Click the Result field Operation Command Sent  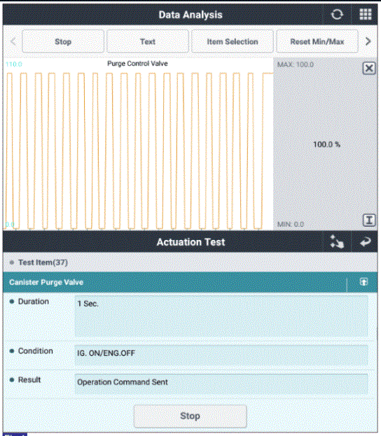coord(221,384)
